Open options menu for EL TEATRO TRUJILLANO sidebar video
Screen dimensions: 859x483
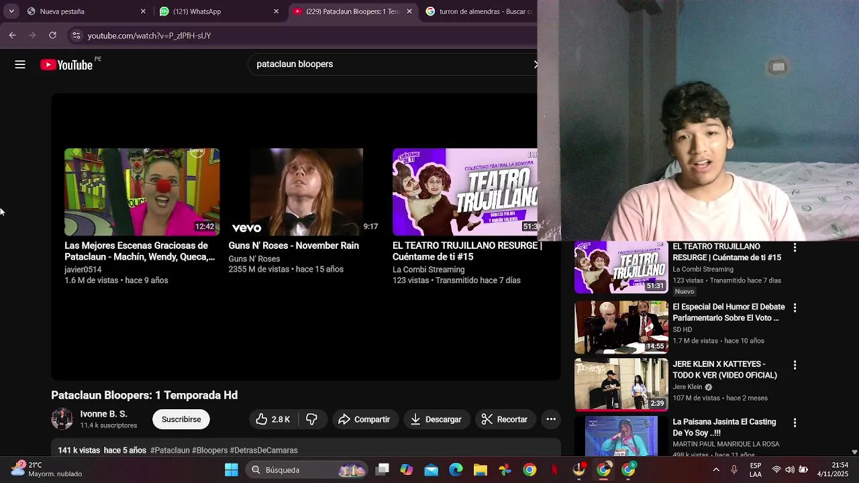coord(795,248)
